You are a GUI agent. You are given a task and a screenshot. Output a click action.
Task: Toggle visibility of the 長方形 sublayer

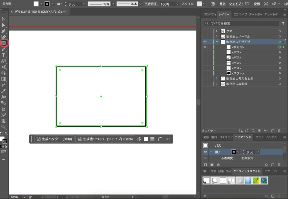tap(205, 47)
